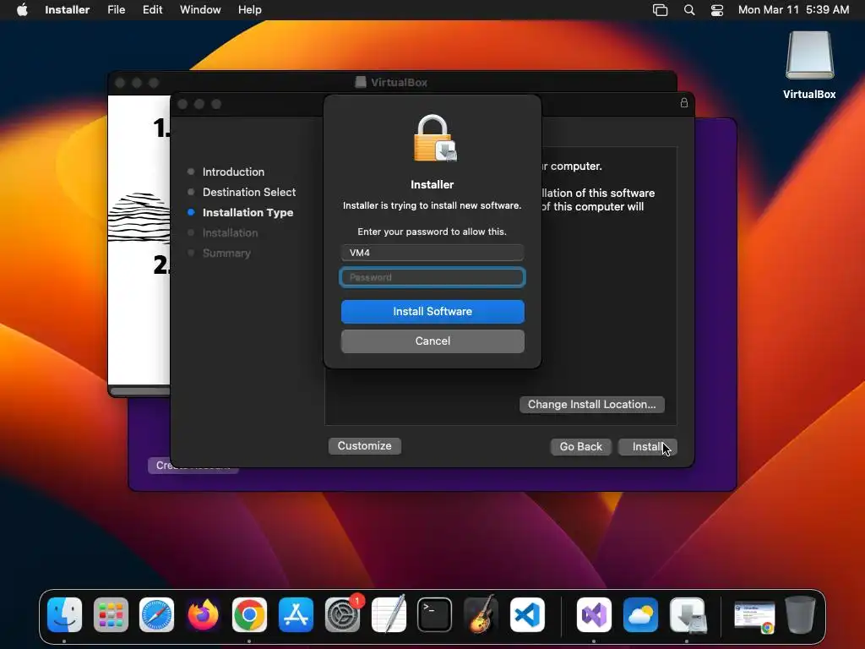Open the Help menu
Screen dimensions: 865x649
pyautogui.click(x=250, y=10)
